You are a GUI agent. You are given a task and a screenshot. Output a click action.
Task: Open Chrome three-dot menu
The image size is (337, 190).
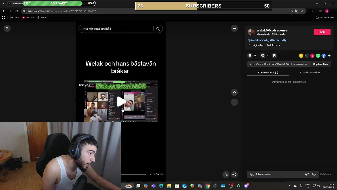[333, 11]
